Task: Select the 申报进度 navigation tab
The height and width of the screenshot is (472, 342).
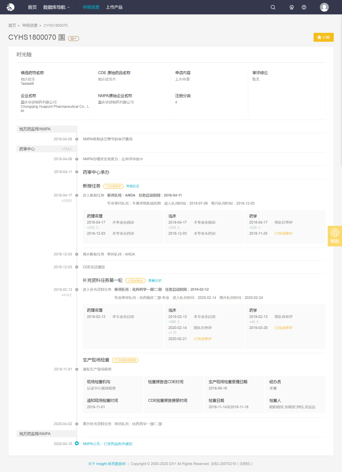Action: tap(91, 7)
